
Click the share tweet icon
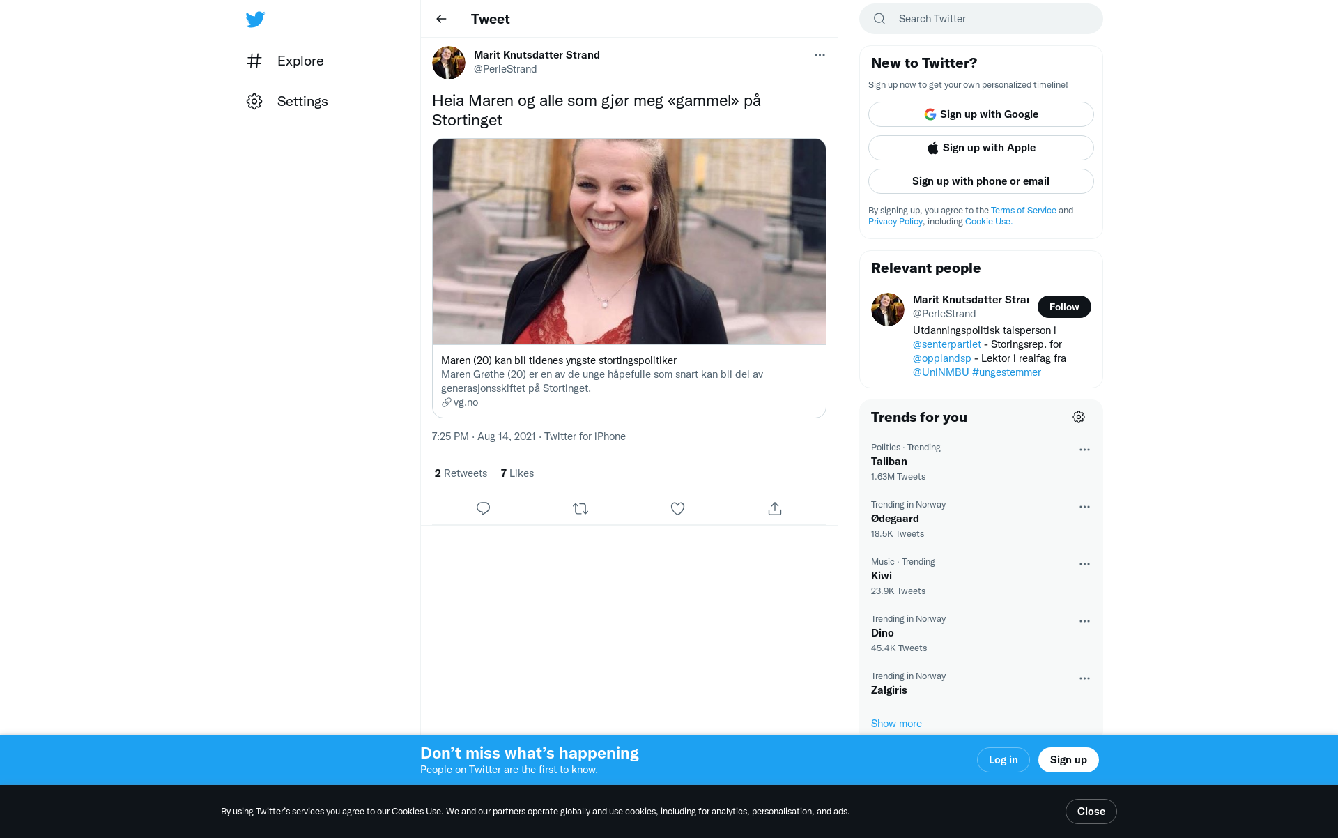click(775, 509)
